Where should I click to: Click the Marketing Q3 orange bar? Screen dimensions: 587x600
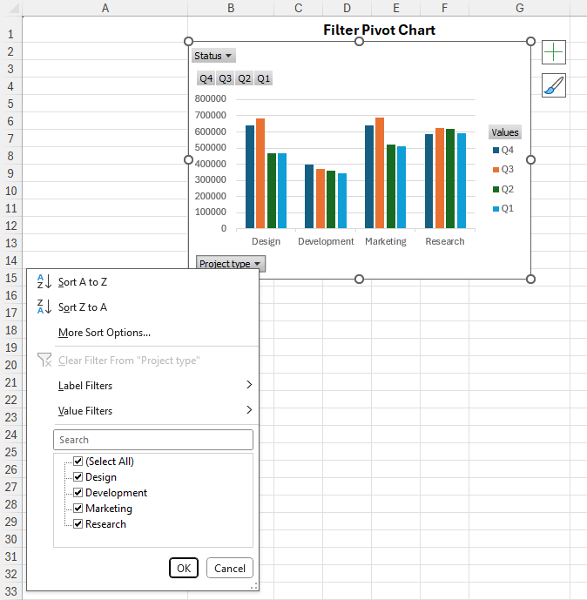tap(380, 173)
